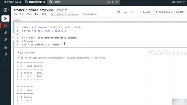Open the Help menu
This screenshot has width=187, height=105.
click(44, 14)
